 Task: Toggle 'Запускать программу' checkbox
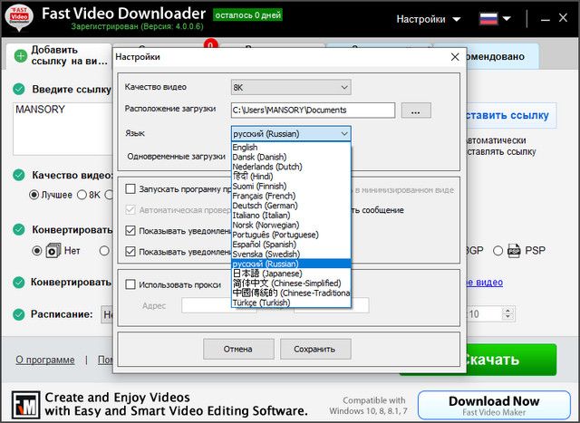130,189
